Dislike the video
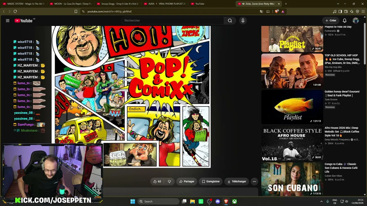The height and width of the screenshot is (206, 367). [169, 181]
